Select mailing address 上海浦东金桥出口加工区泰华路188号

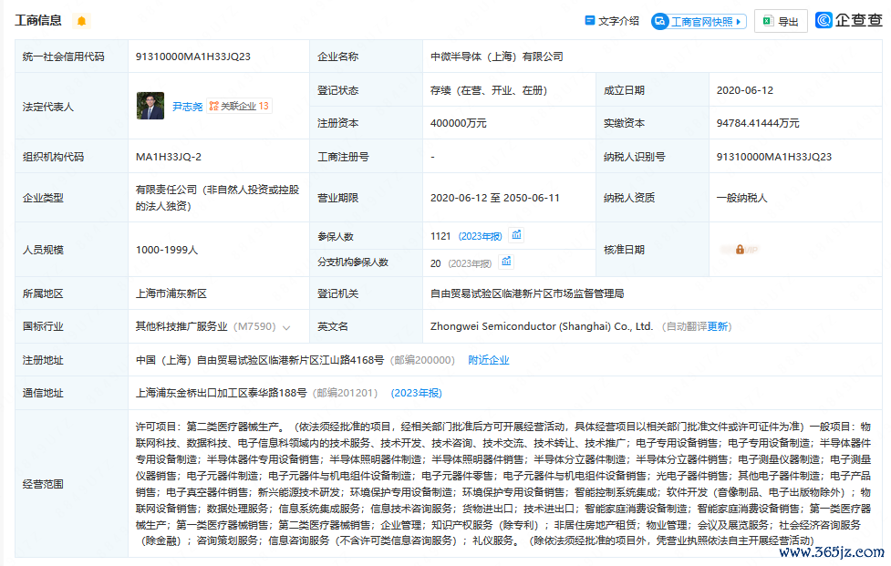[221, 393]
